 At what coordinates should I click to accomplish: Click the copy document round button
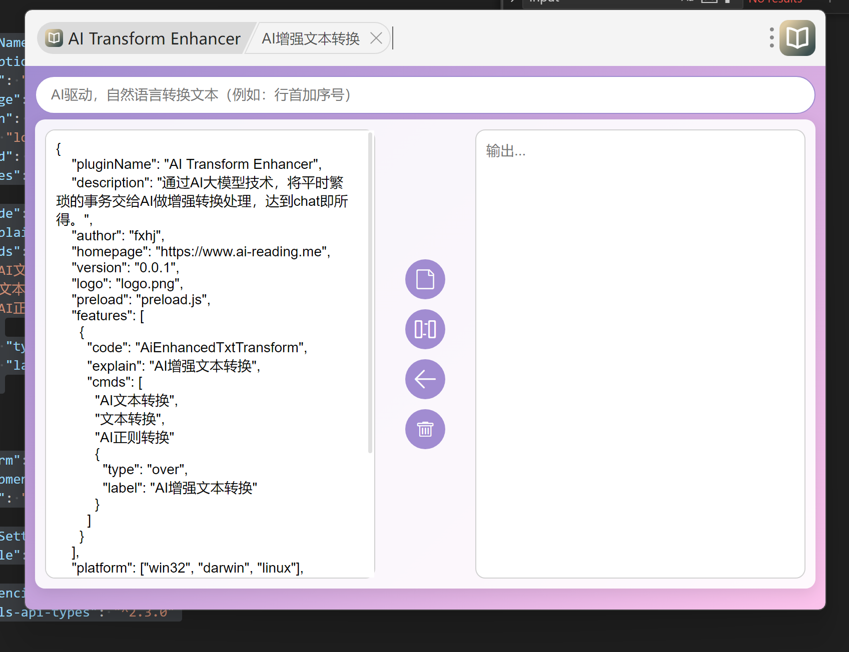425,279
